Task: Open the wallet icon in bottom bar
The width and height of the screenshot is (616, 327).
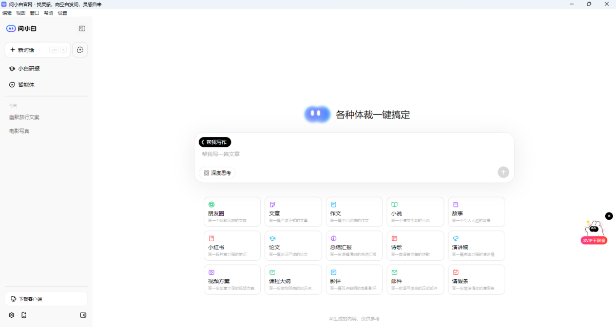Action: point(83,315)
